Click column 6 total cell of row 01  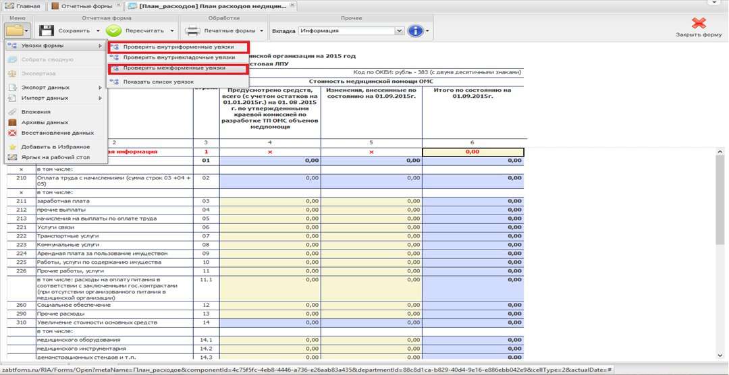(x=473, y=161)
